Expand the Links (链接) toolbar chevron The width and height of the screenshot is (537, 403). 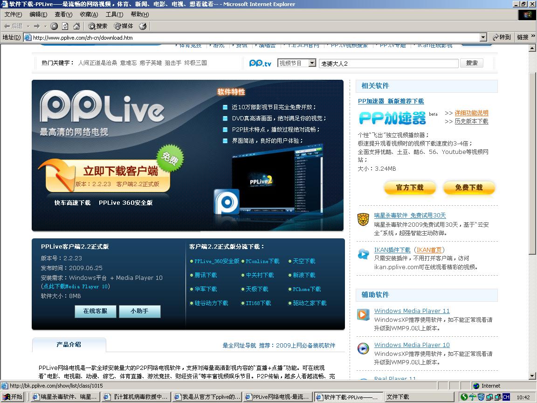(533, 35)
